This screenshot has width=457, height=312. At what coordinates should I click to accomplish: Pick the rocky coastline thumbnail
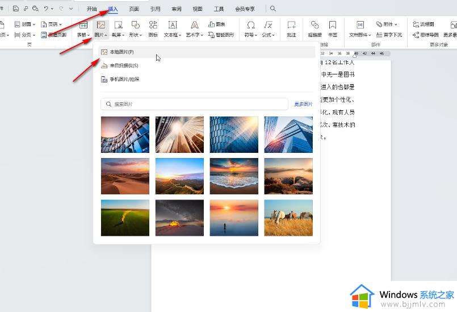(288, 176)
